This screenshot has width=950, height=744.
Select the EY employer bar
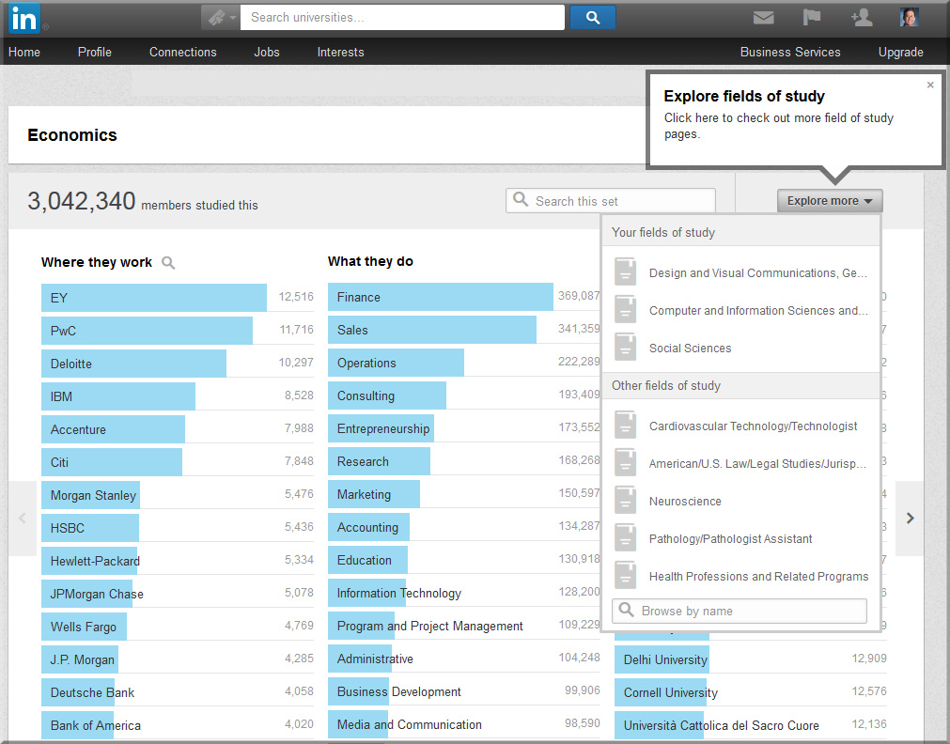tap(154, 298)
